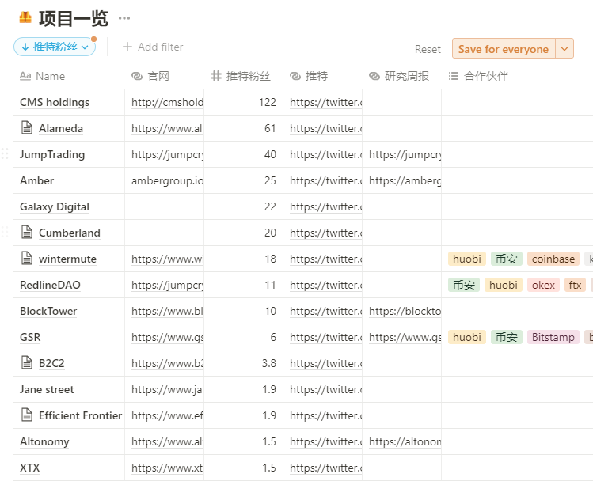Screen dimensions: 593x481
Task: Click the research report link in the JumpTrading row
Action: 405,154
